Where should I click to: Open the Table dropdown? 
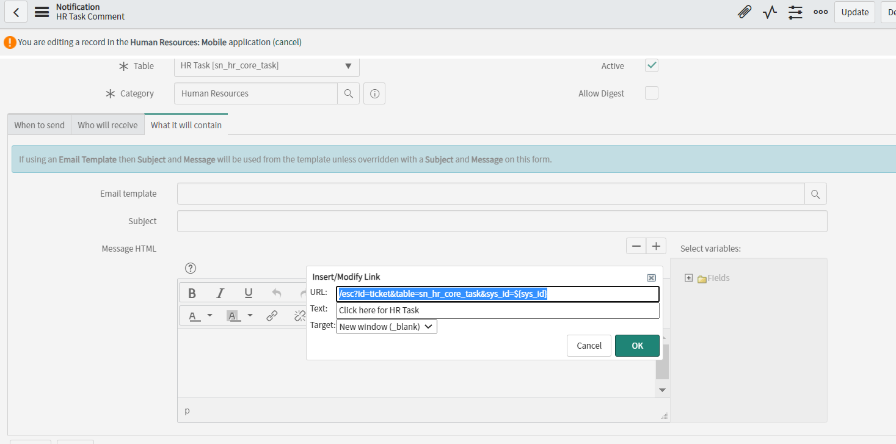point(266,66)
